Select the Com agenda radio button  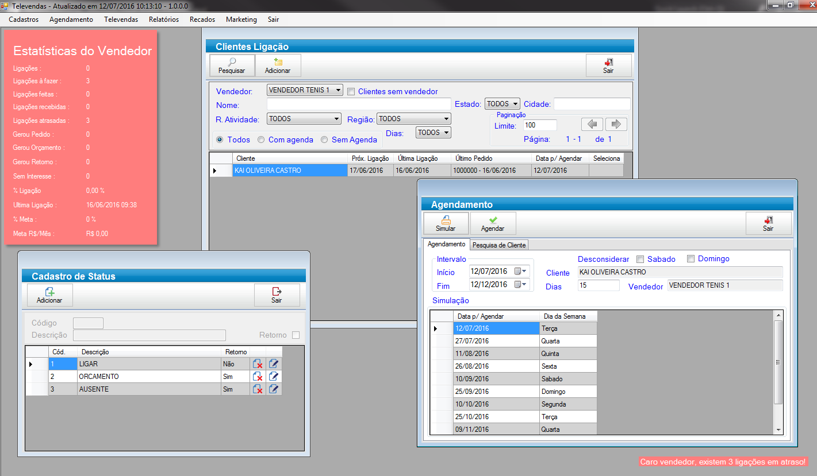tap(261, 140)
